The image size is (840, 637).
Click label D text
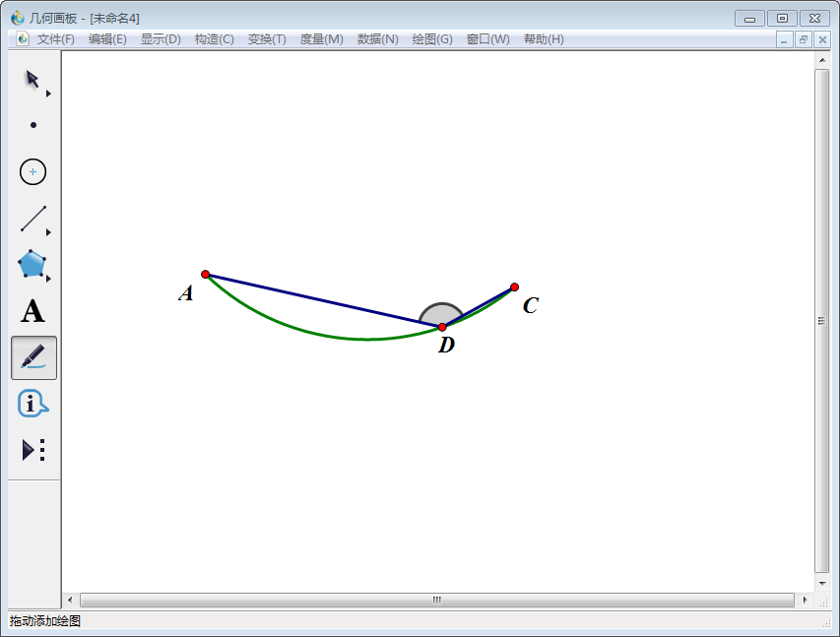click(446, 345)
